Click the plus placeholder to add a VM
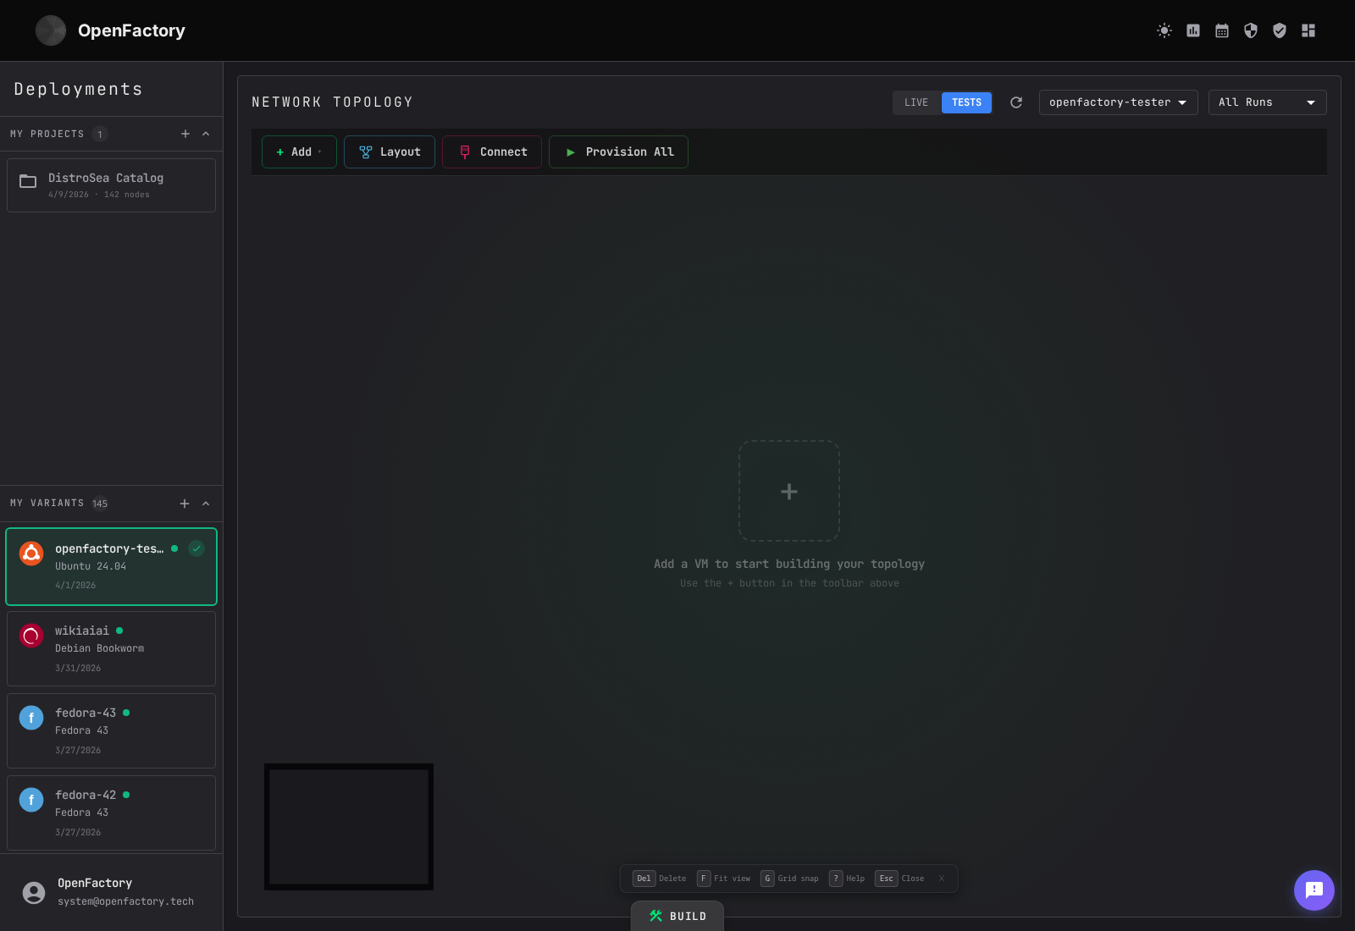 (x=788, y=491)
